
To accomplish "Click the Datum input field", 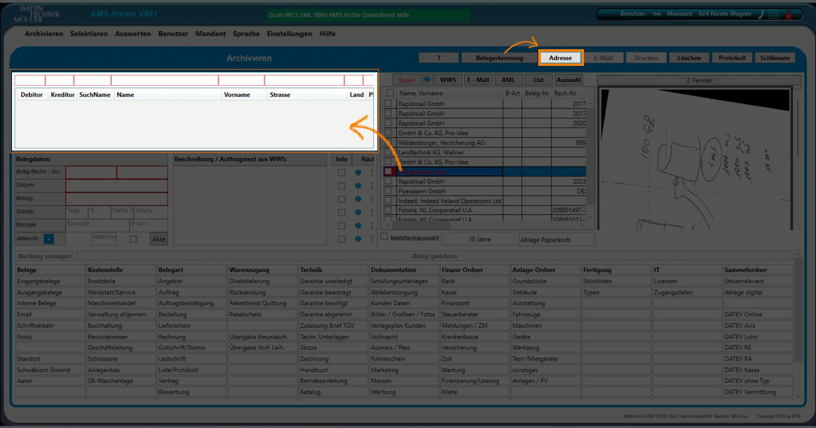I will (x=116, y=185).
